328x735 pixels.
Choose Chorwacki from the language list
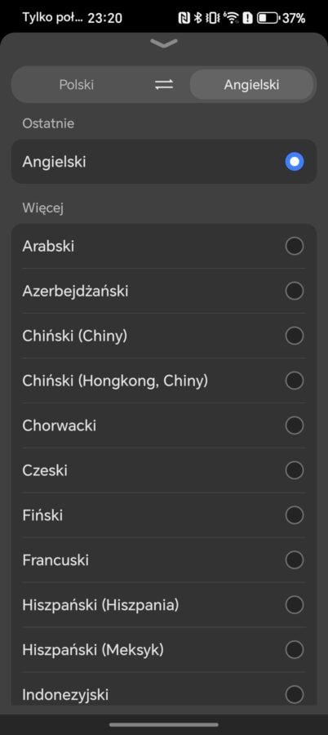164,425
